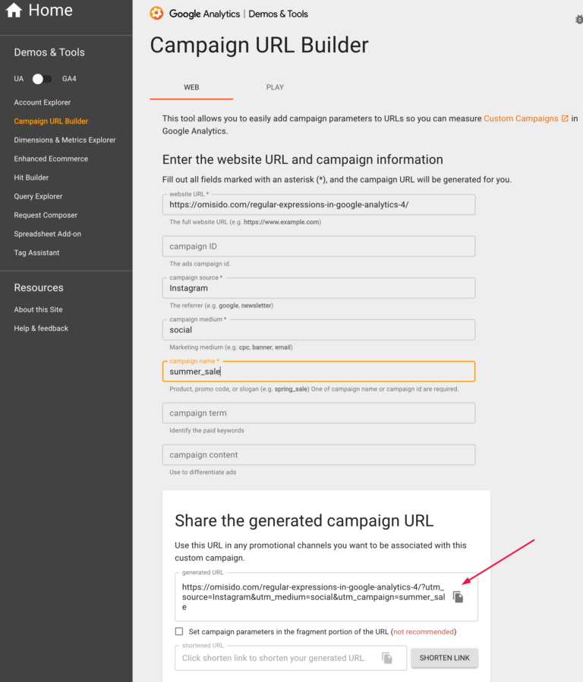
Task: Click the campaign ID input field
Action: pos(318,246)
